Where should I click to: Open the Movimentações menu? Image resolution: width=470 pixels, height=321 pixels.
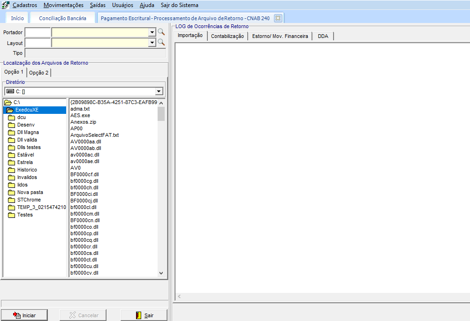(63, 5)
